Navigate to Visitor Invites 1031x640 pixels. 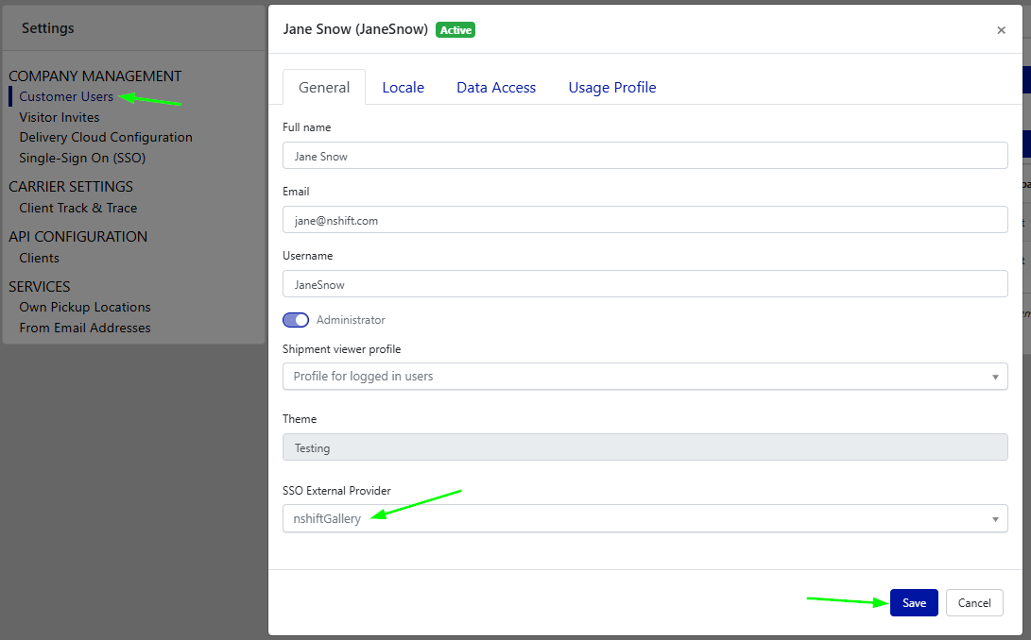coord(59,117)
